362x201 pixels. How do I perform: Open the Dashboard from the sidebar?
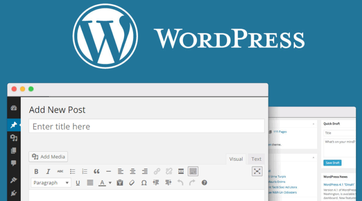14,108
